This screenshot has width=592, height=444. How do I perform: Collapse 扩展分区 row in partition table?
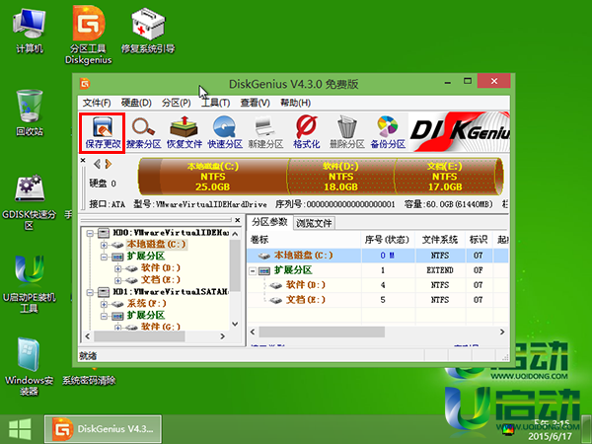pyautogui.click(x=253, y=270)
